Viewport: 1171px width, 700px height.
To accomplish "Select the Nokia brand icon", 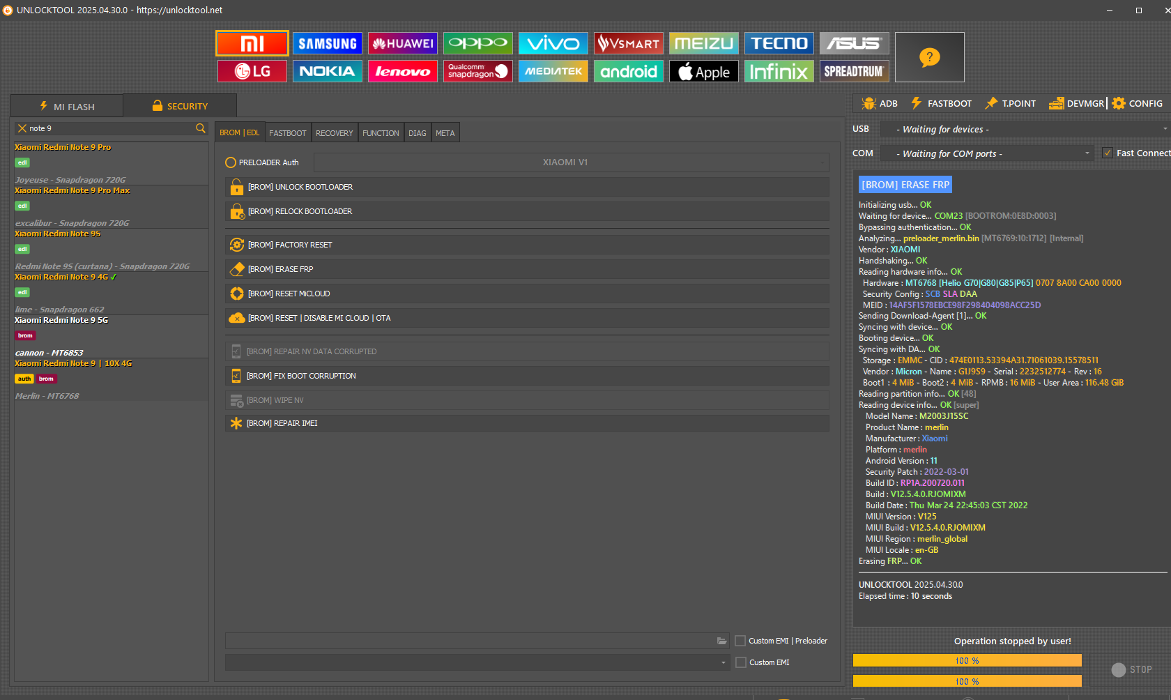I will pos(328,71).
